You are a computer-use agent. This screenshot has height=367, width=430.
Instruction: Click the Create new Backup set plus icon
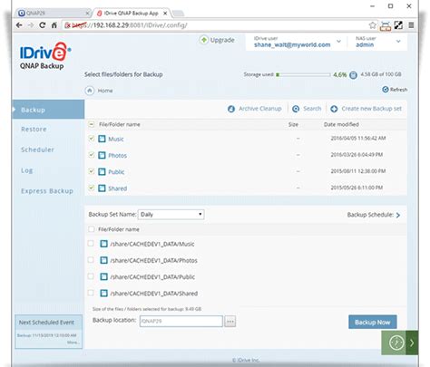[x=334, y=109]
